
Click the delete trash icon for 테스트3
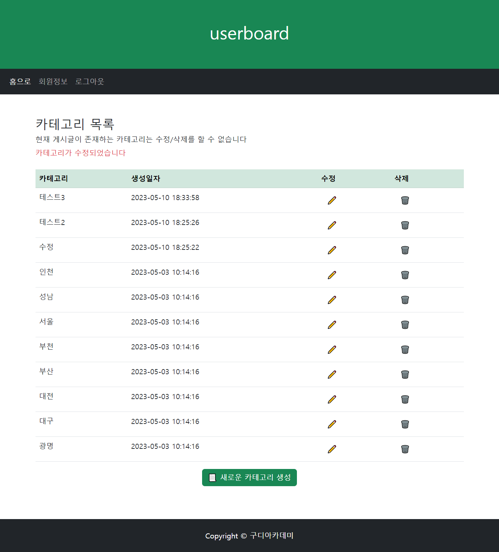click(x=405, y=200)
